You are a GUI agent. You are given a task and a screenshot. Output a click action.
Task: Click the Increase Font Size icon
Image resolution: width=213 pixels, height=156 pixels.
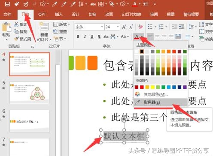coord(124,27)
